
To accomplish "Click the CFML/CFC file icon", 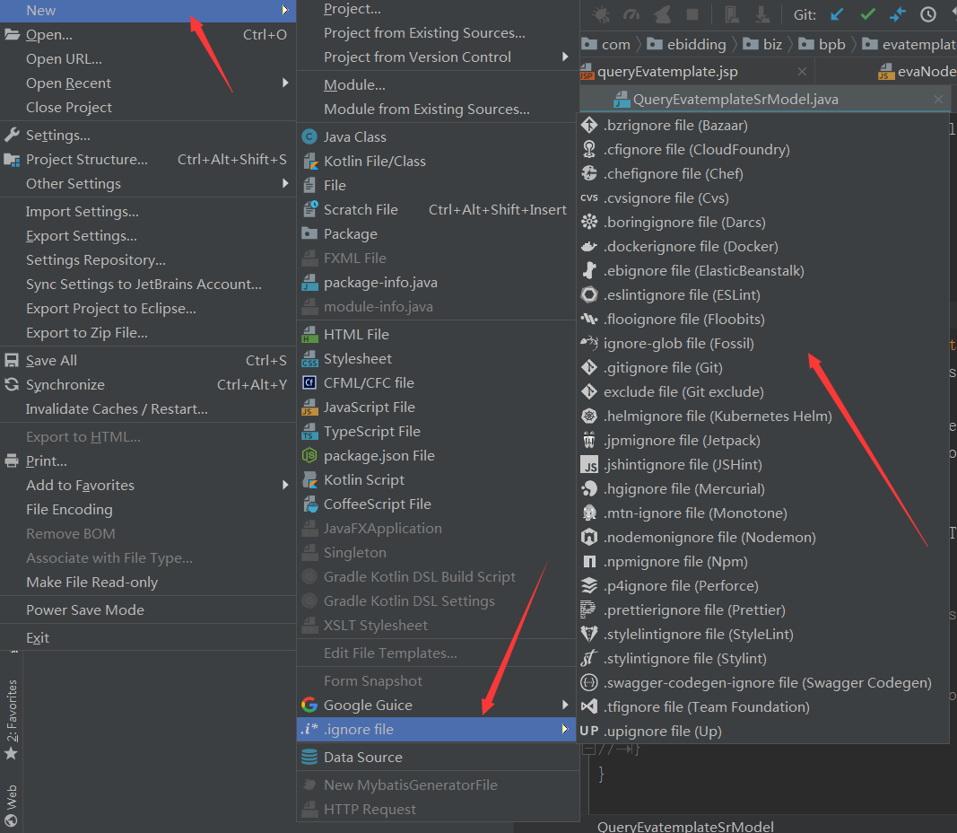I will point(310,383).
